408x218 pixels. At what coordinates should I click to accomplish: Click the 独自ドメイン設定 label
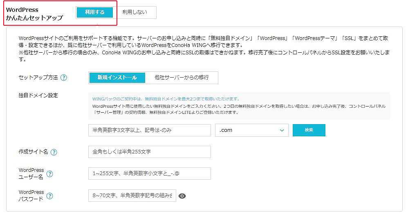38,96
